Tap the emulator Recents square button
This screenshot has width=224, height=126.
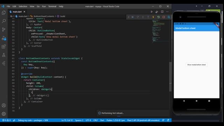[x=209, y=101]
